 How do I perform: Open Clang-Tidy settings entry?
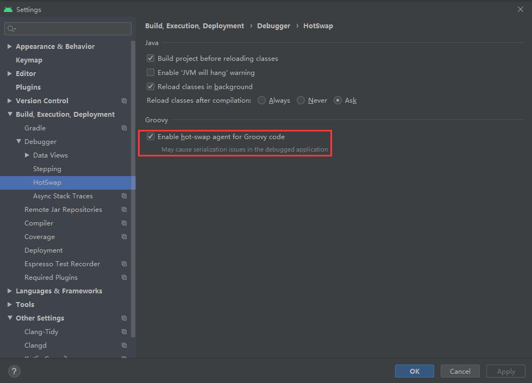[x=41, y=331]
